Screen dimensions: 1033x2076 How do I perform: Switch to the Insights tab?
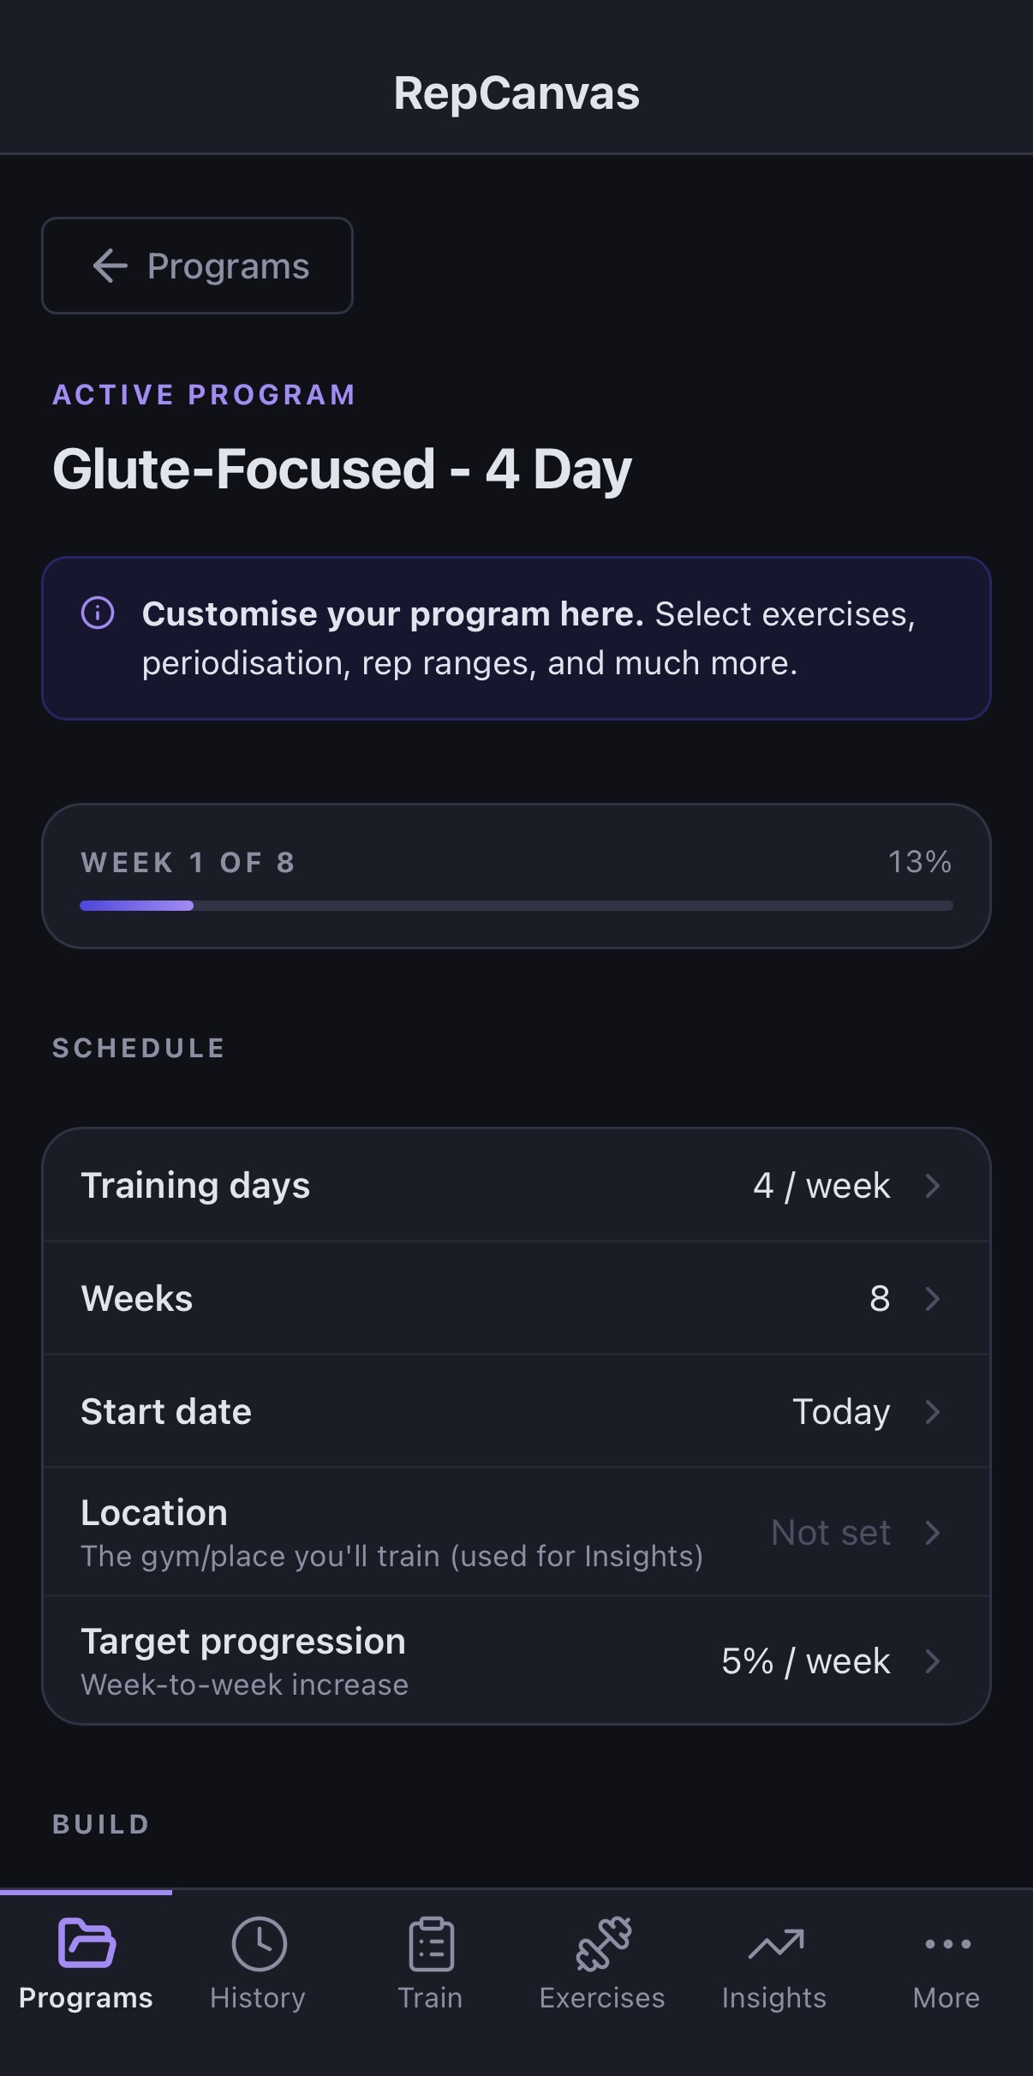[773, 1966]
